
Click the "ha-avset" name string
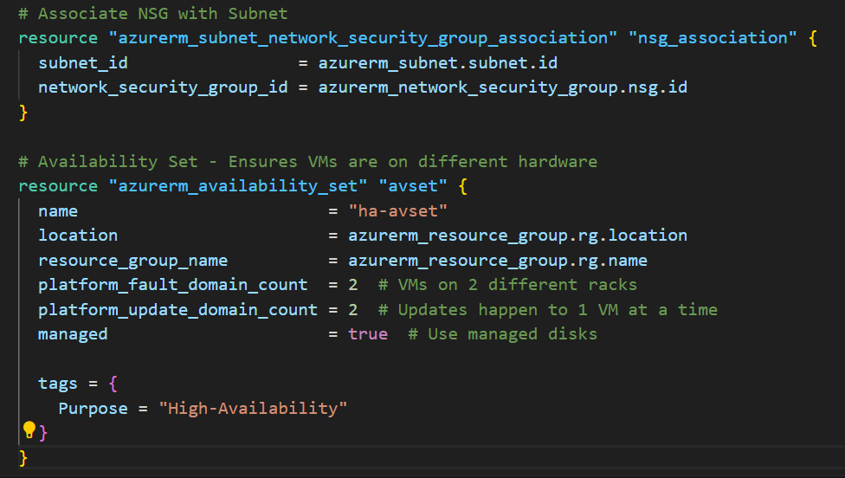coord(398,210)
